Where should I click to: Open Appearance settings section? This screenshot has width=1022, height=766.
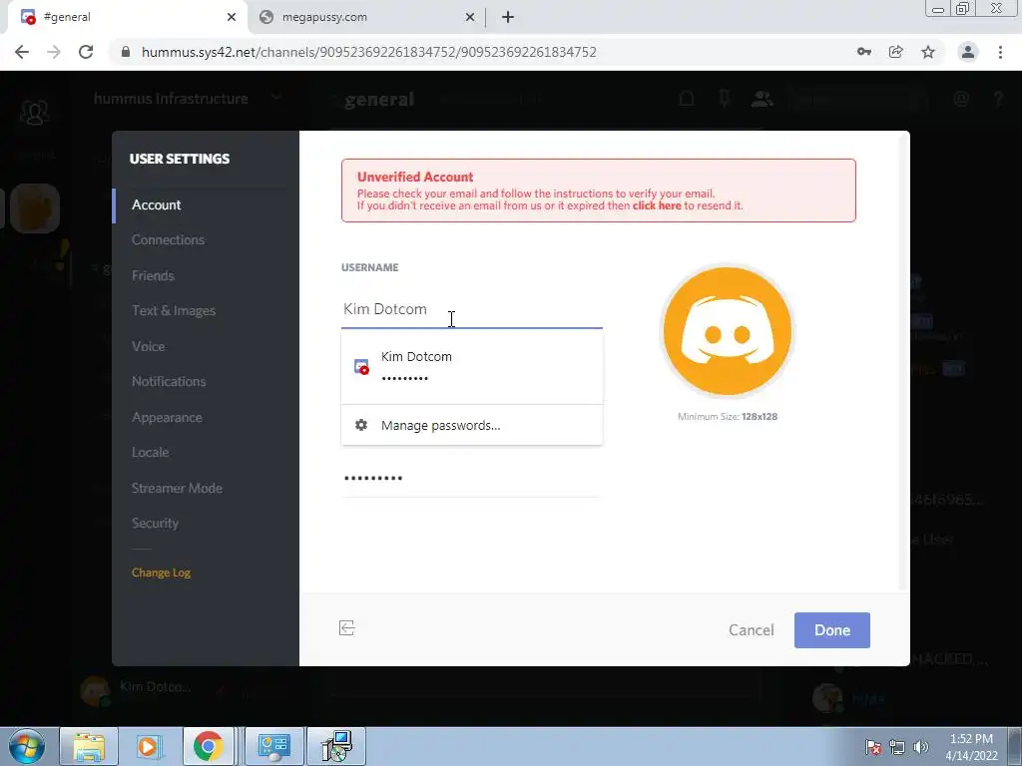click(x=167, y=418)
